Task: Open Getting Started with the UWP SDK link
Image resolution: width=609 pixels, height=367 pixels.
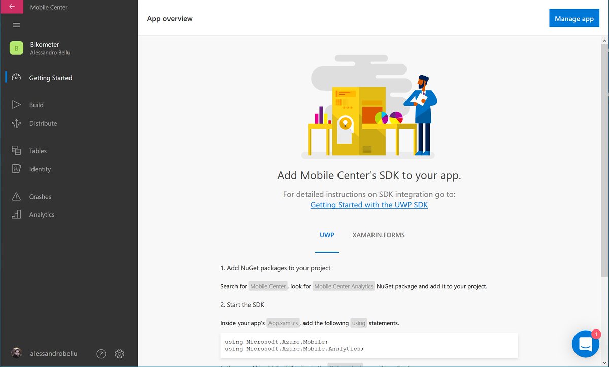Action: tap(369, 205)
